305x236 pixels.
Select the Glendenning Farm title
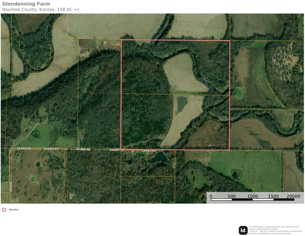click(26, 4)
